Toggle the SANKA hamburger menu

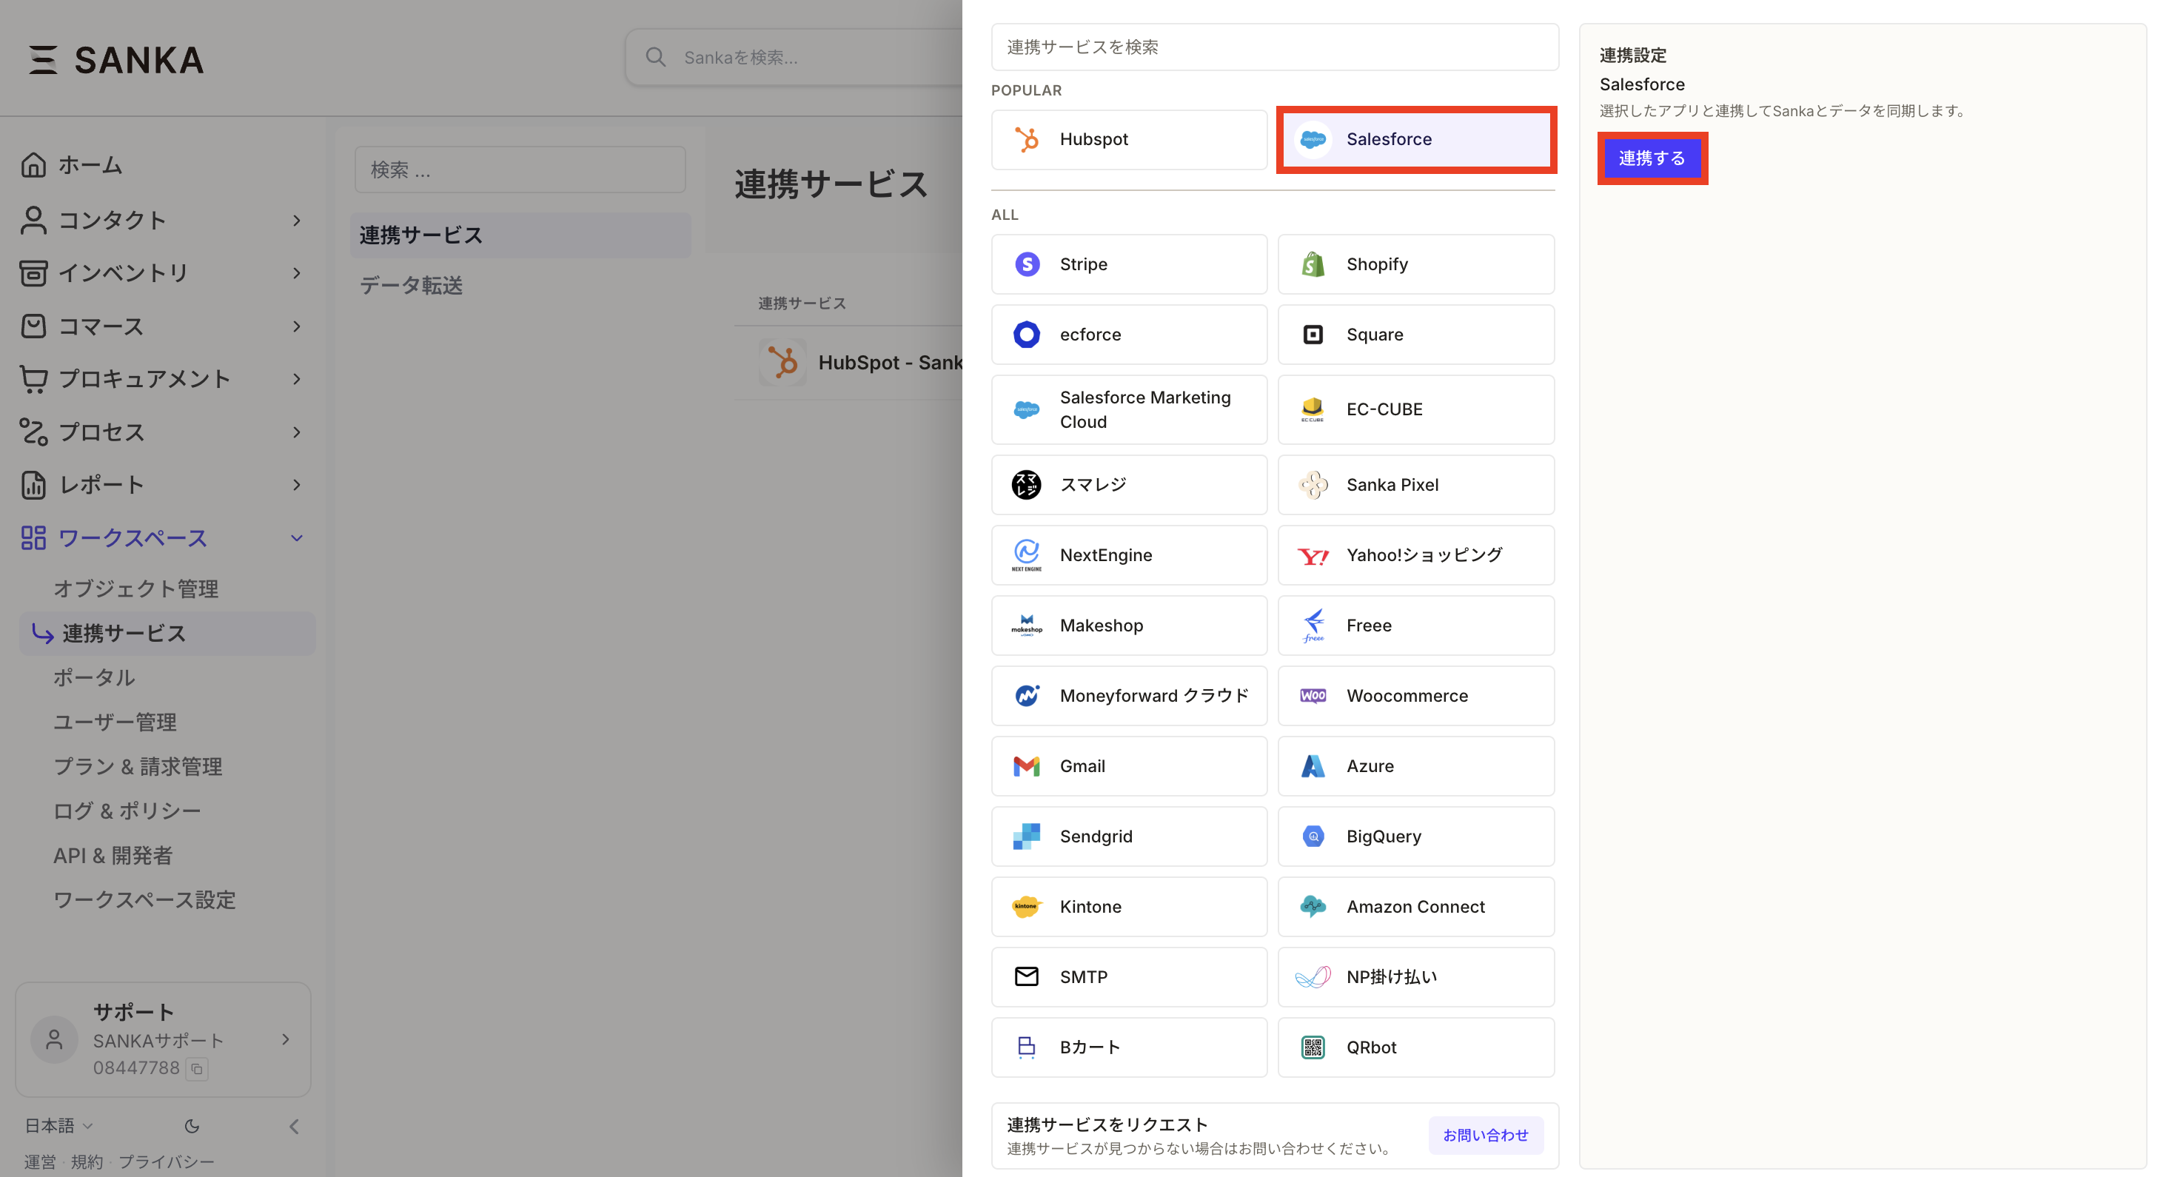tap(43, 60)
